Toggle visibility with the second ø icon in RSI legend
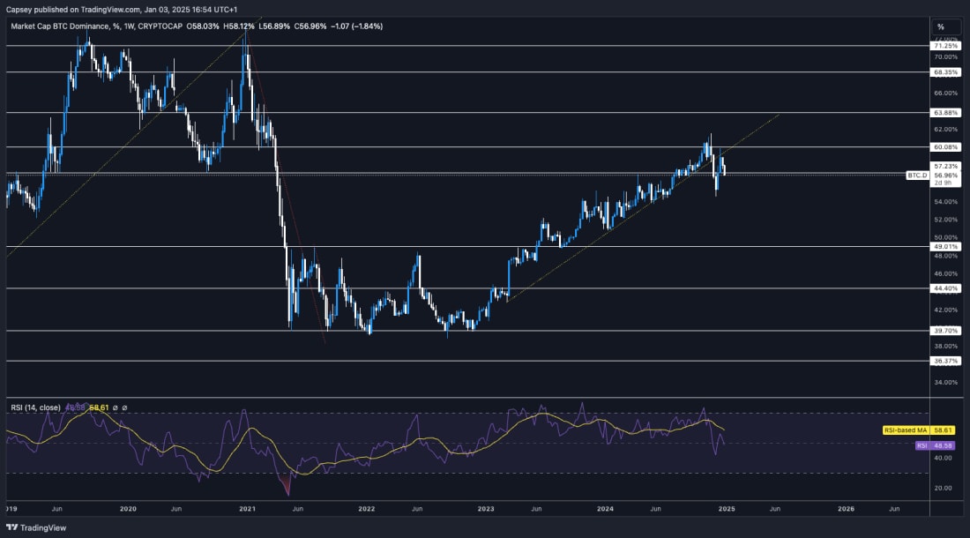 (x=125, y=407)
